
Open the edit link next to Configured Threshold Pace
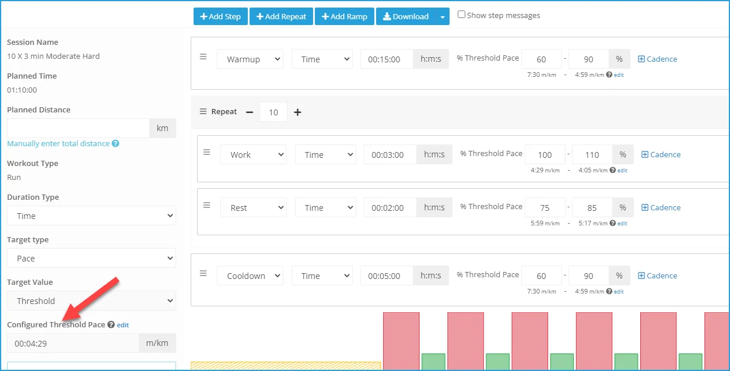pos(123,325)
